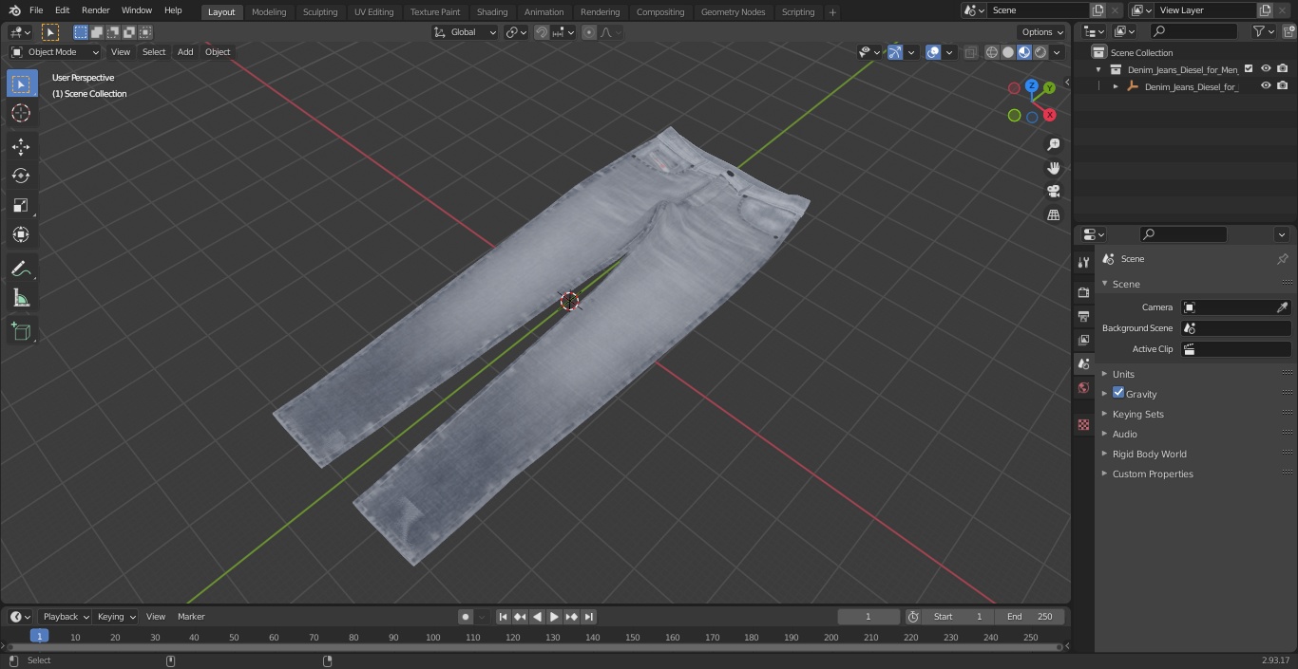Viewport: 1298px width, 669px height.
Task: Switch to UV Editing workspace tab
Action: (x=373, y=12)
